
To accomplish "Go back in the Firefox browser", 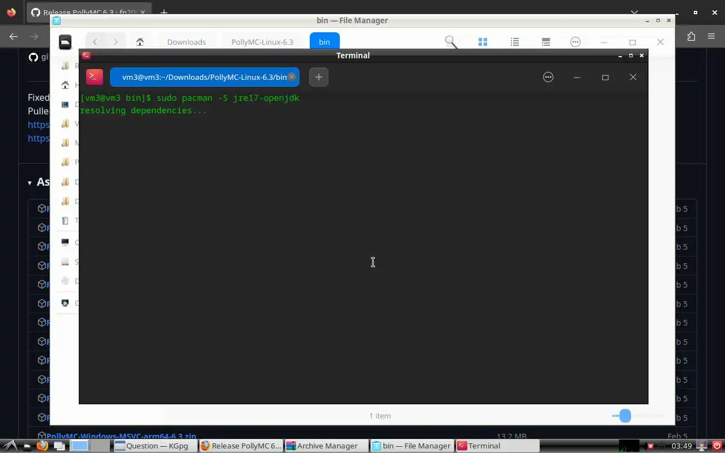I will point(14,36).
